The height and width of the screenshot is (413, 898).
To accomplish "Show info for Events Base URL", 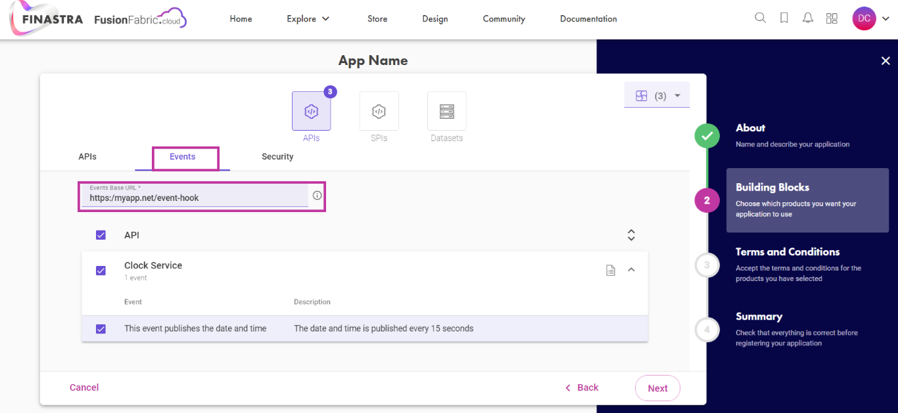I will (x=317, y=195).
